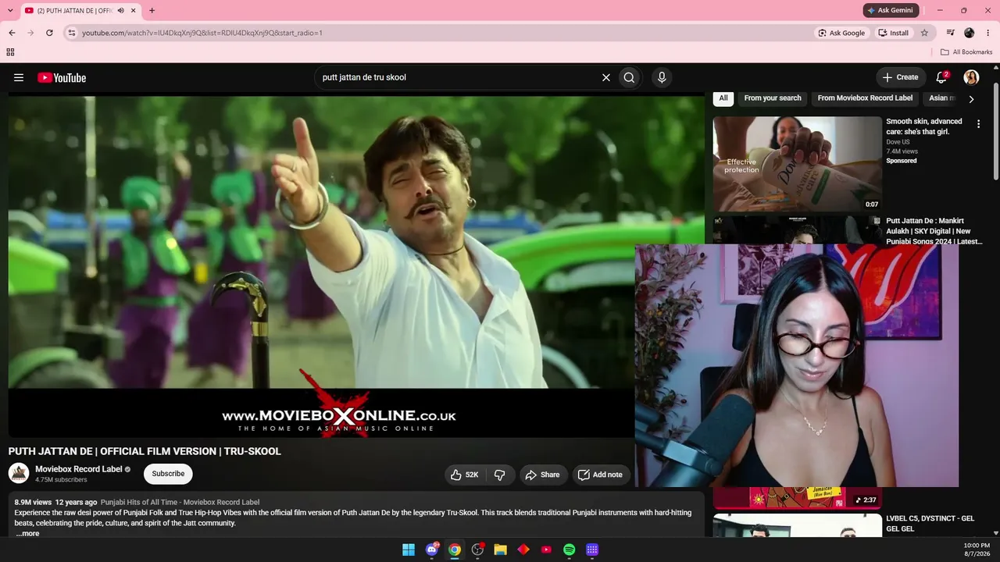This screenshot has width=1000, height=562.
Task: Open the Windows Start menu
Action: 409,550
